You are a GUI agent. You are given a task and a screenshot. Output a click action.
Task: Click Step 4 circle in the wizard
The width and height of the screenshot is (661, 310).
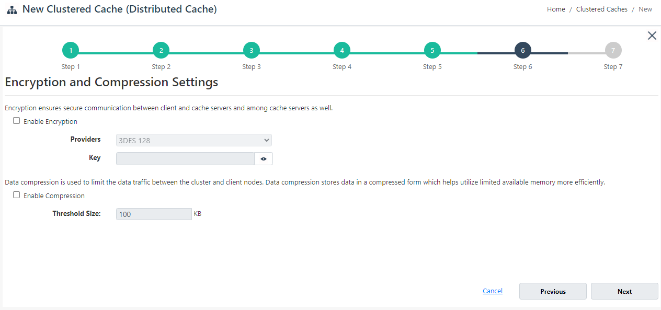click(342, 50)
